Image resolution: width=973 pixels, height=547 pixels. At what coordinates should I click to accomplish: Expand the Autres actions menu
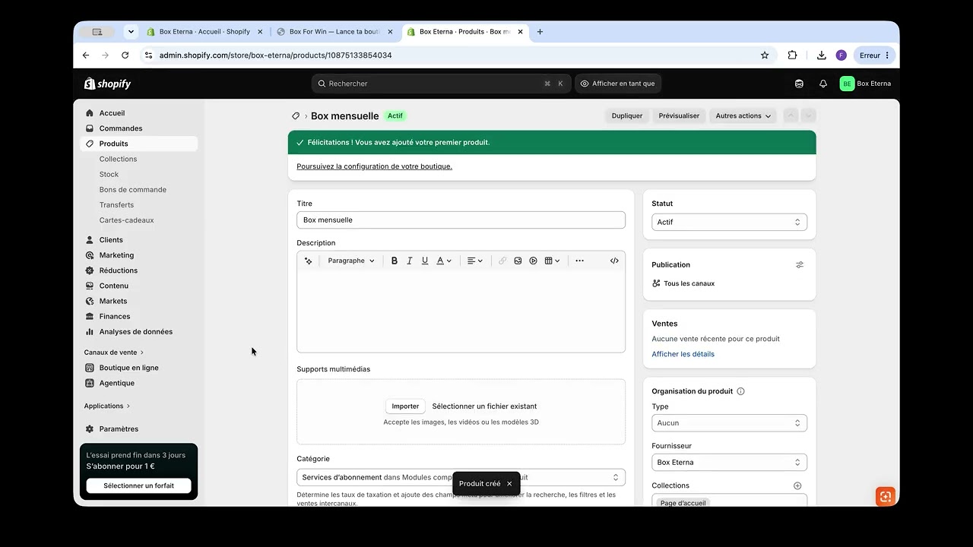pos(743,116)
